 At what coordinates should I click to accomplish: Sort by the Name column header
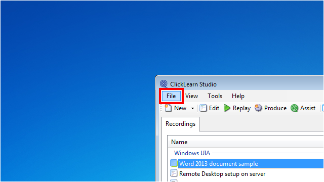coord(179,142)
